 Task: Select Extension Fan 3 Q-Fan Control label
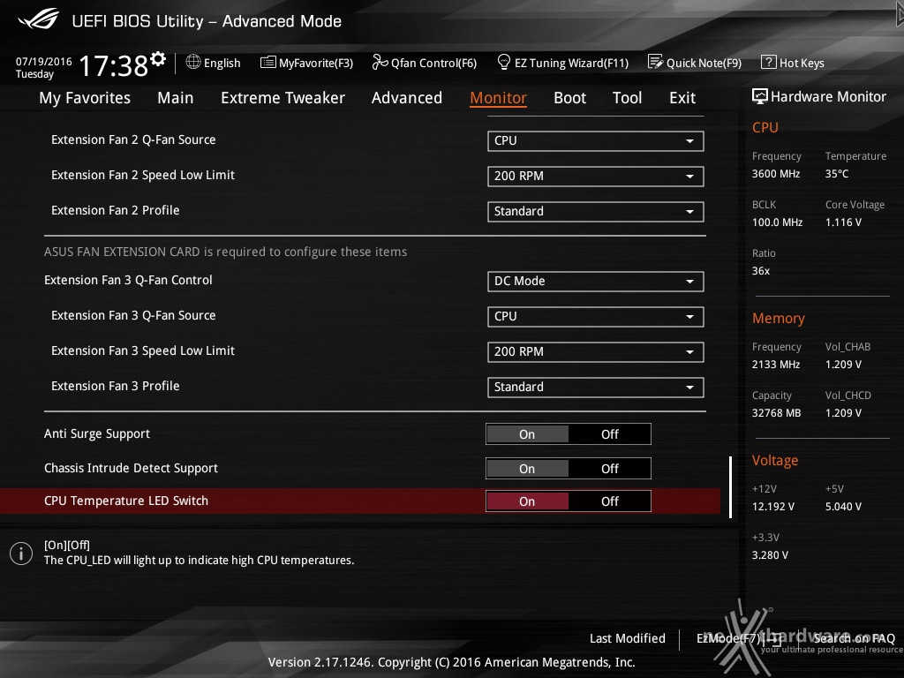click(x=128, y=280)
